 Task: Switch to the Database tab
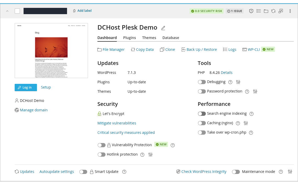(x=171, y=38)
